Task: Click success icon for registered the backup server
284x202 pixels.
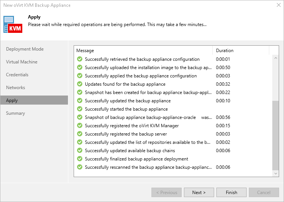Action: tap(80, 134)
